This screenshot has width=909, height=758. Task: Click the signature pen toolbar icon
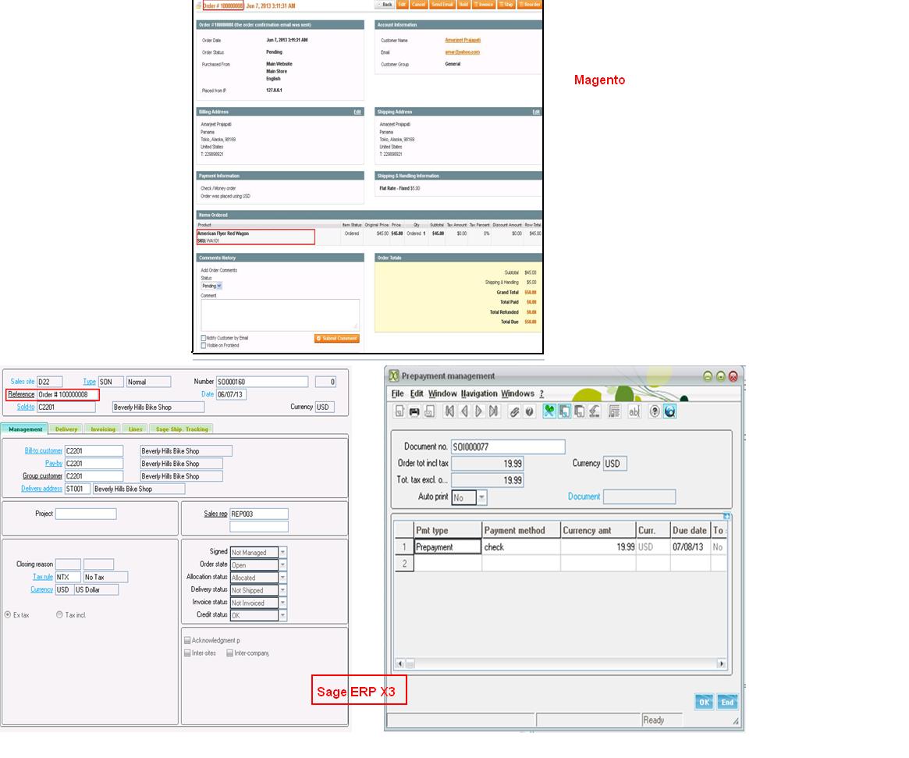595,411
